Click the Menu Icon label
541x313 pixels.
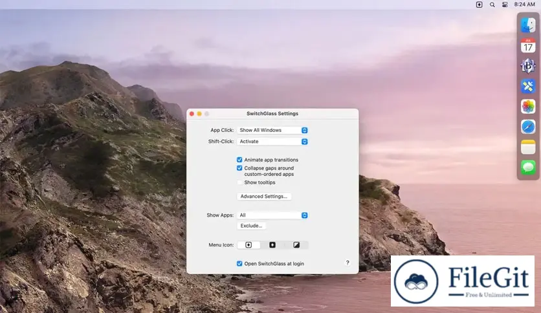coord(221,244)
